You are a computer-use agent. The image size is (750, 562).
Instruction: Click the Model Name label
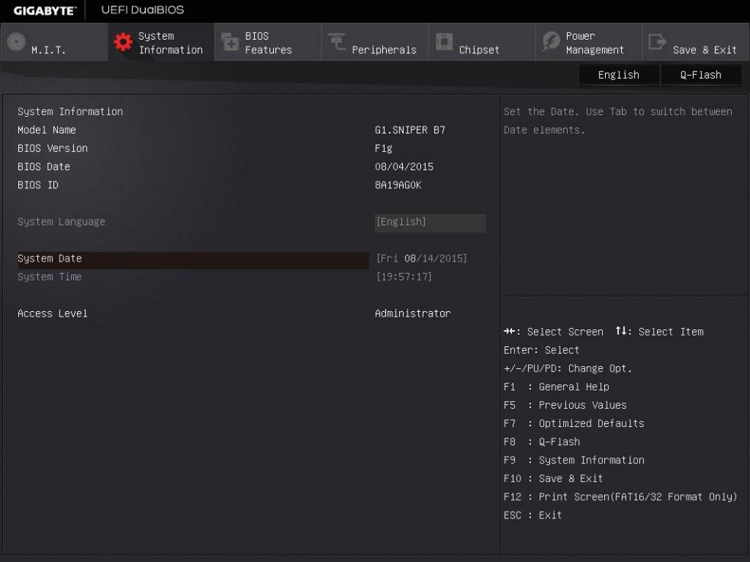coord(47,130)
